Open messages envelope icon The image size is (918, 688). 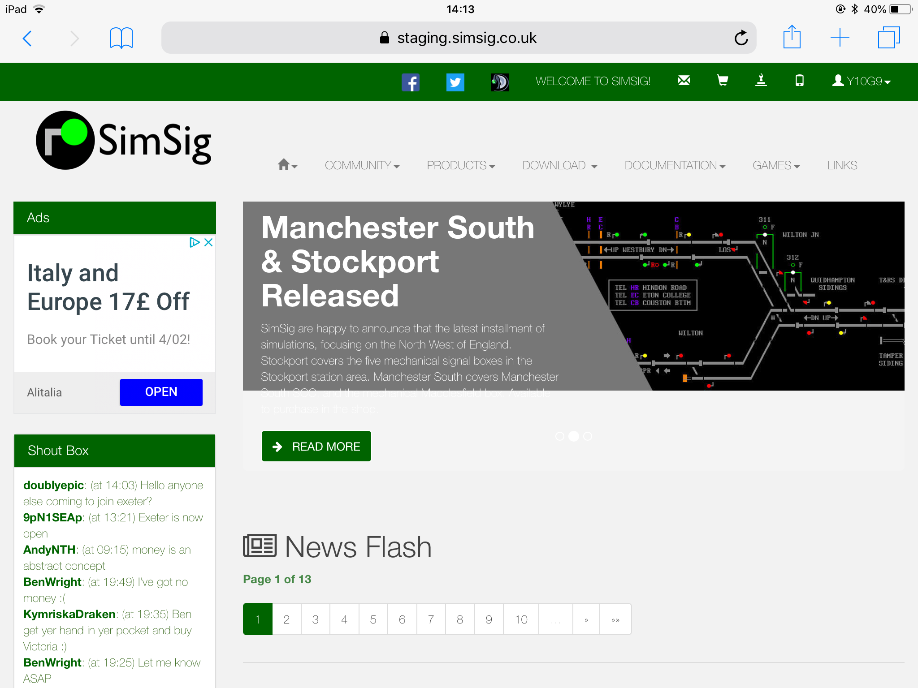click(684, 81)
